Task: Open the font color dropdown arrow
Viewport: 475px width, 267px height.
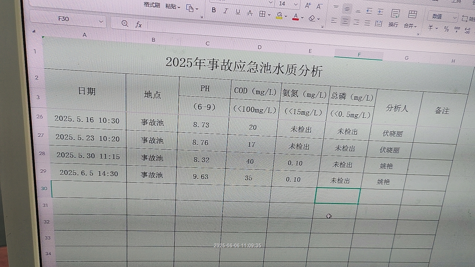Action: pyautogui.click(x=302, y=18)
